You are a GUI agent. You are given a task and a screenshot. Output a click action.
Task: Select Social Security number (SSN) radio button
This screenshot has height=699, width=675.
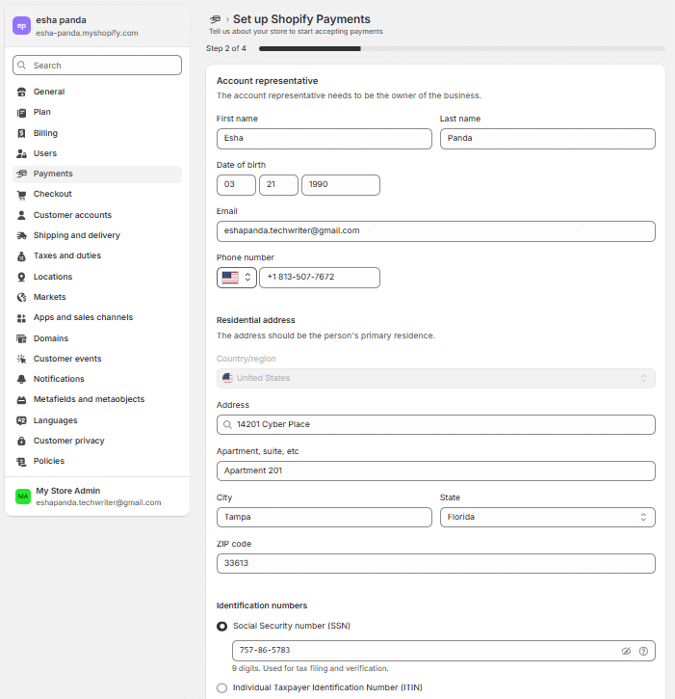click(x=221, y=627)
